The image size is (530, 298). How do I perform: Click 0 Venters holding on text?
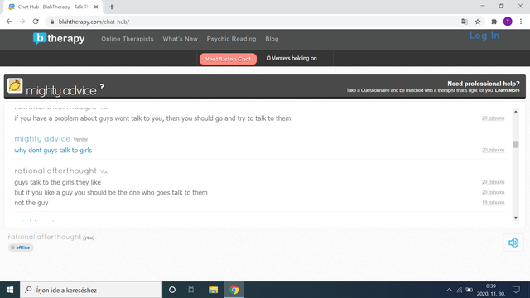(291, 58)
